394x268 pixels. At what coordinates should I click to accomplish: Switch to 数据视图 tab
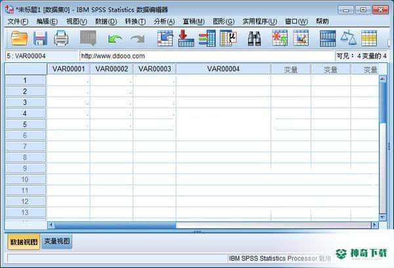24,242
